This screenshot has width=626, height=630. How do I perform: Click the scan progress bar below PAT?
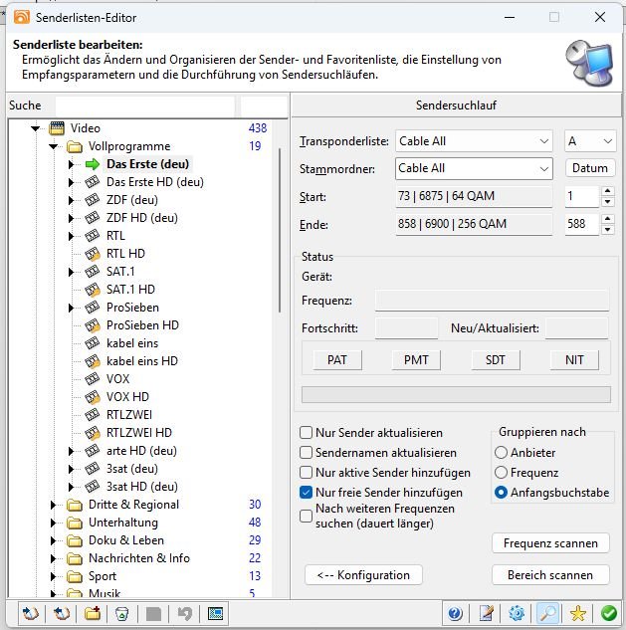tap(456, 394)
